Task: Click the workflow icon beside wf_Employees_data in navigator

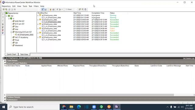Action: (x=16, y=35)
